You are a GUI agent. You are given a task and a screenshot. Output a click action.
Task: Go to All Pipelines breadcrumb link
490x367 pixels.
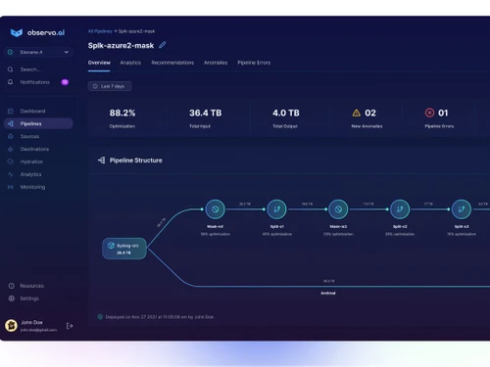(100, 31)
